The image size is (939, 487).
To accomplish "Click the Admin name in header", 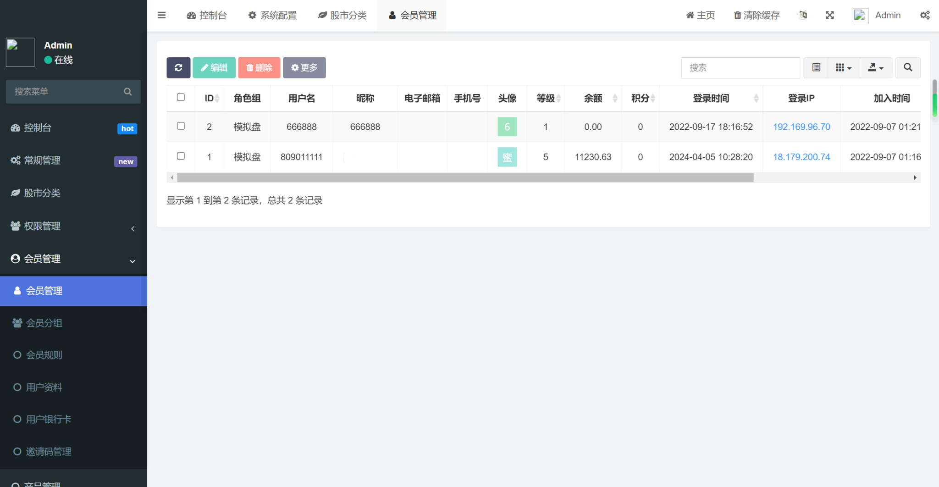I will [x=888, y=16].
